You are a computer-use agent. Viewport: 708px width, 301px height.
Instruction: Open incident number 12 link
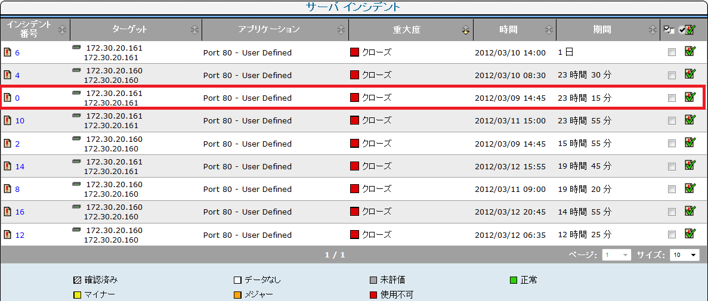(20, 235)
